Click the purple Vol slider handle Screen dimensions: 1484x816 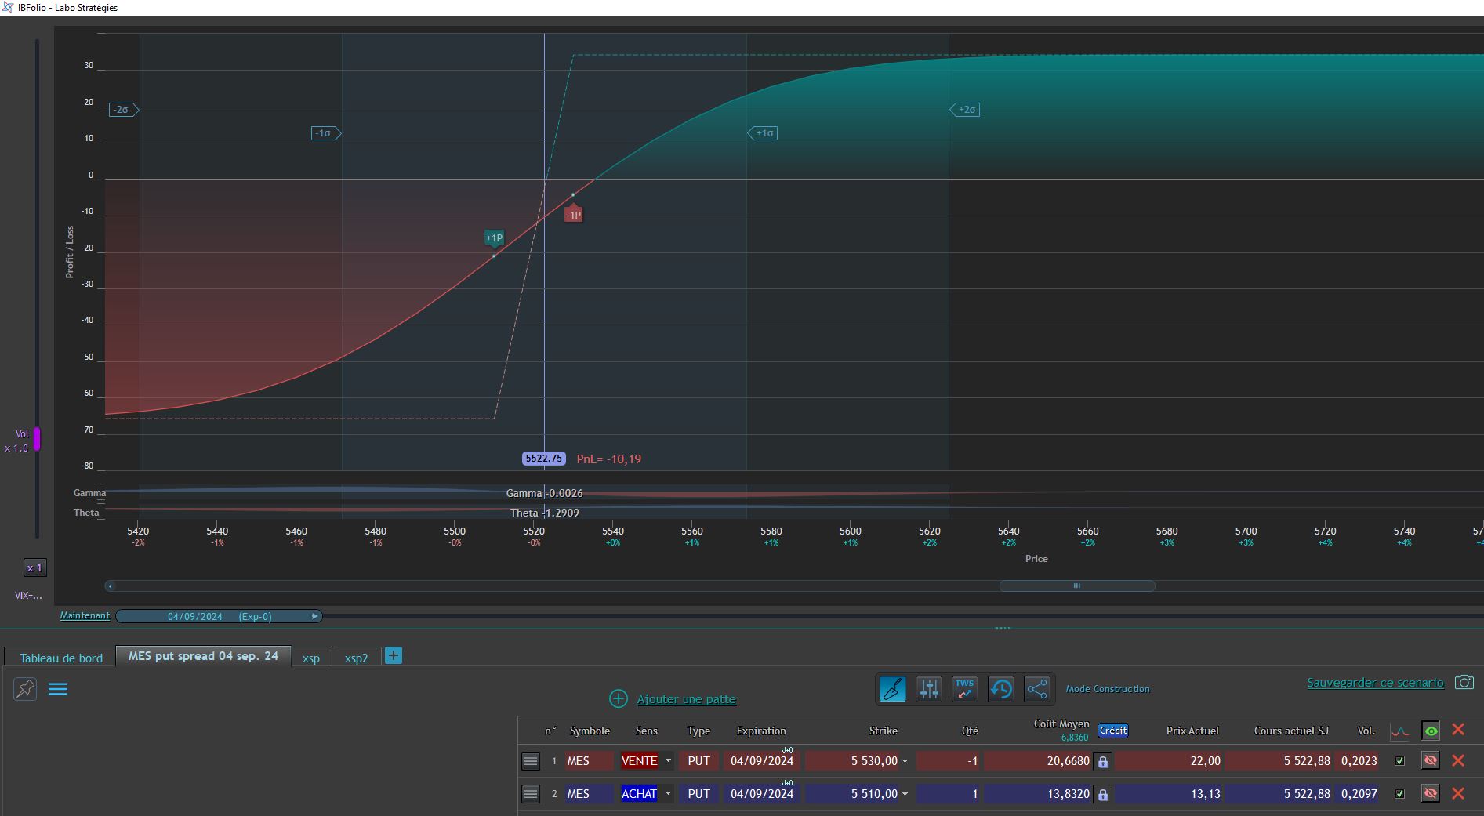click(36, 439)
